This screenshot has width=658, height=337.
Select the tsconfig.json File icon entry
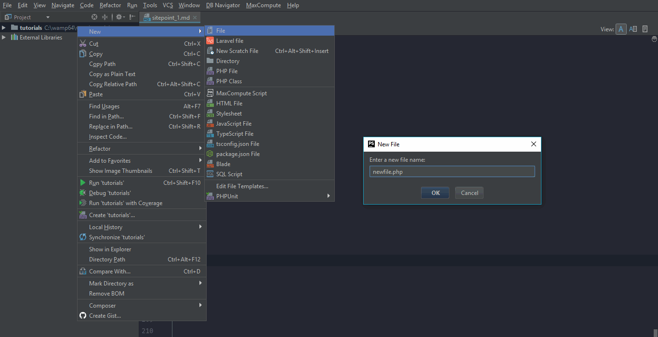(x=210, y=144)
